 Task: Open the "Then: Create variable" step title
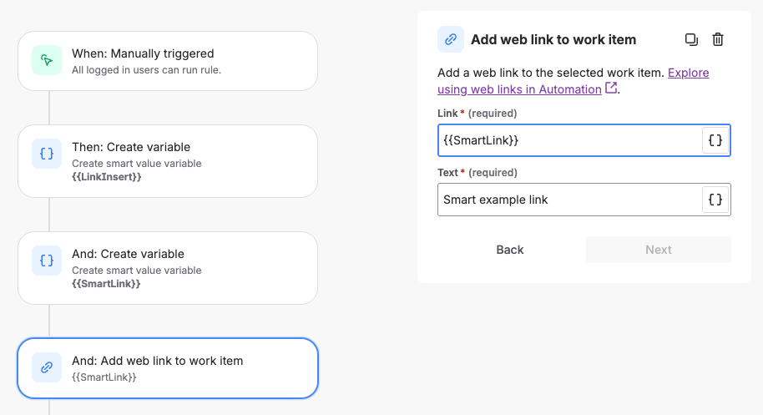pyautogui.click(x=131, y=147)
